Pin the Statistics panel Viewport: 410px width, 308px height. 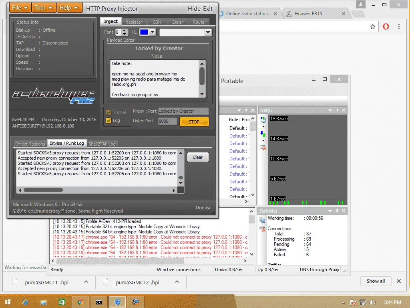point(337,211)
